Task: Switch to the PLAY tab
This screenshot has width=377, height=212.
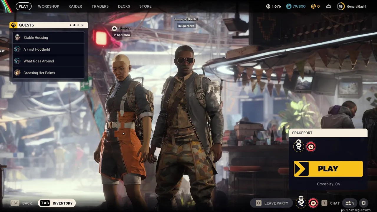Action: (24, 6)
